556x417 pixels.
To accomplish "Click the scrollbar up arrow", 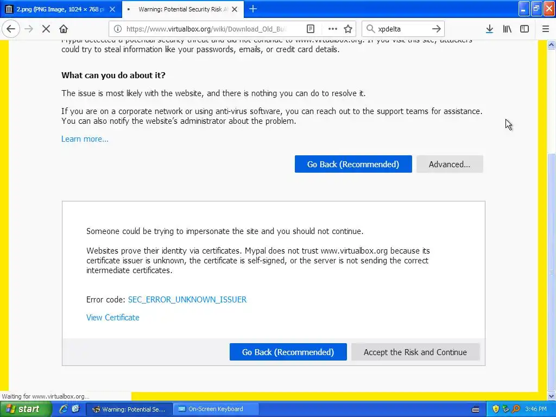I will point(552,45).
